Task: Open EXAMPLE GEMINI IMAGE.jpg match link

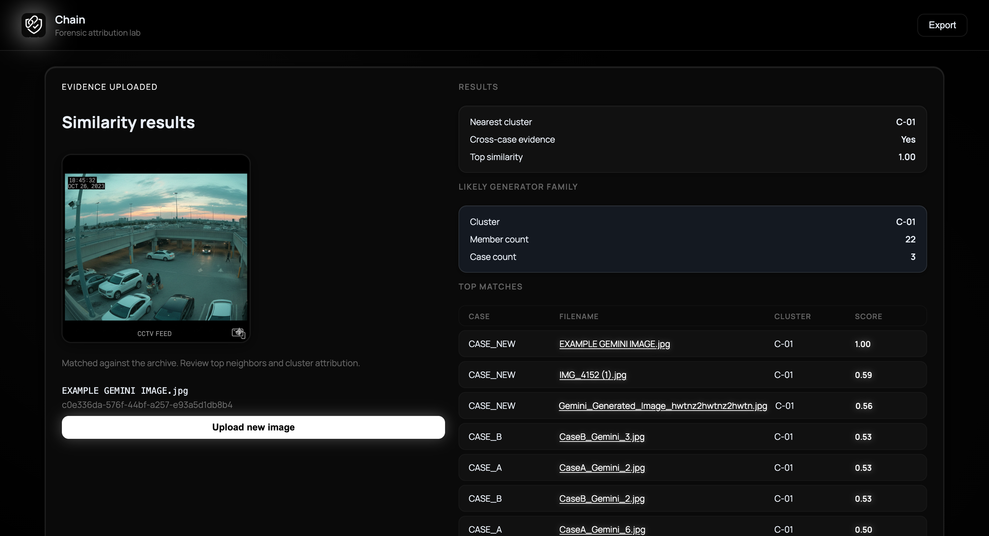Action: (614, 344)
